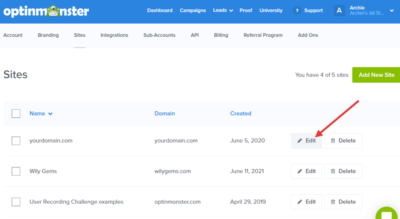The image size is (400, 219).
Task: Select the Wily Gems row checkbox
Action: [x=16, y=171]
